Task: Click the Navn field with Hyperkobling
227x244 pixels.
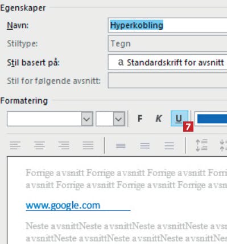Action: point(167,25)
